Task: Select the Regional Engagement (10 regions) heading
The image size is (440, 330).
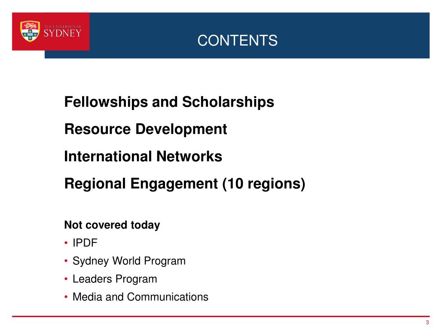Action: click(x=185, y=184)
